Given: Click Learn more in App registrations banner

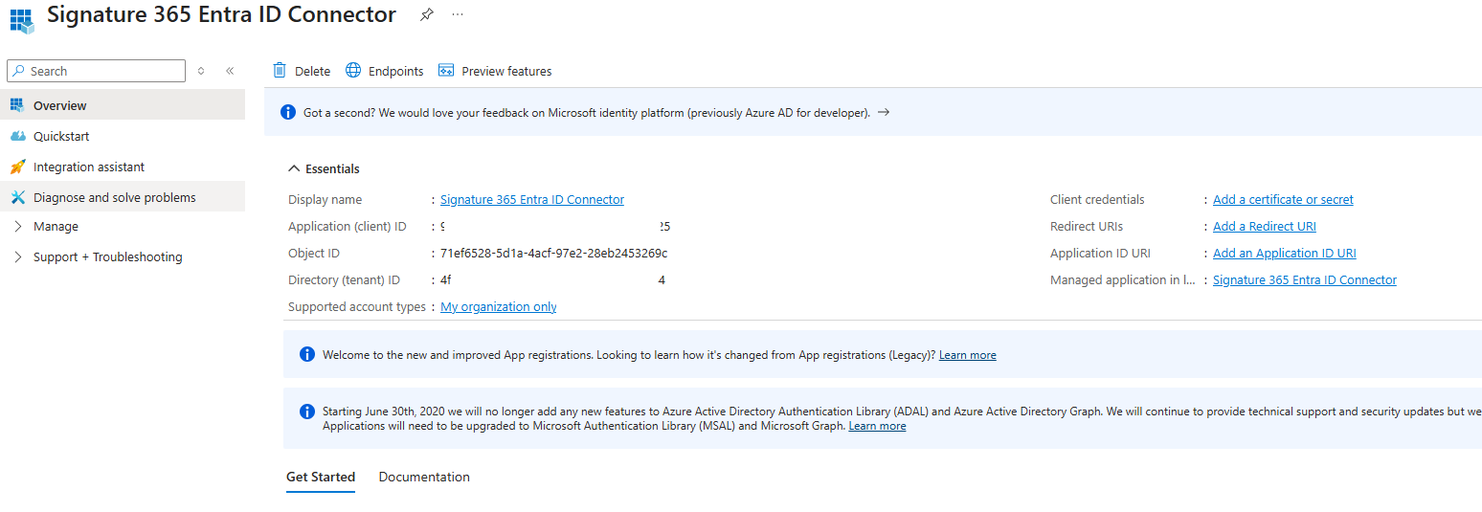Looking at the screenshot, I should (968, 355).
